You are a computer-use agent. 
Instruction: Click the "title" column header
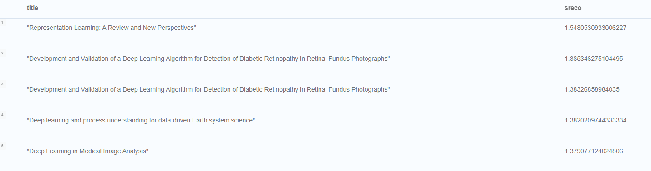(32, 8)
